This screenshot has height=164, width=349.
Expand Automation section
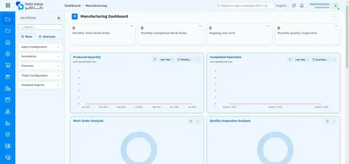click(40, 57)
